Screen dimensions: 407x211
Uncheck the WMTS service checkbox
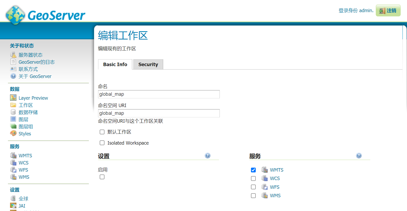253,170
